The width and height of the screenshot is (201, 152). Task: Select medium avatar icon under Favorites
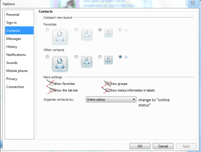point(86,34)
